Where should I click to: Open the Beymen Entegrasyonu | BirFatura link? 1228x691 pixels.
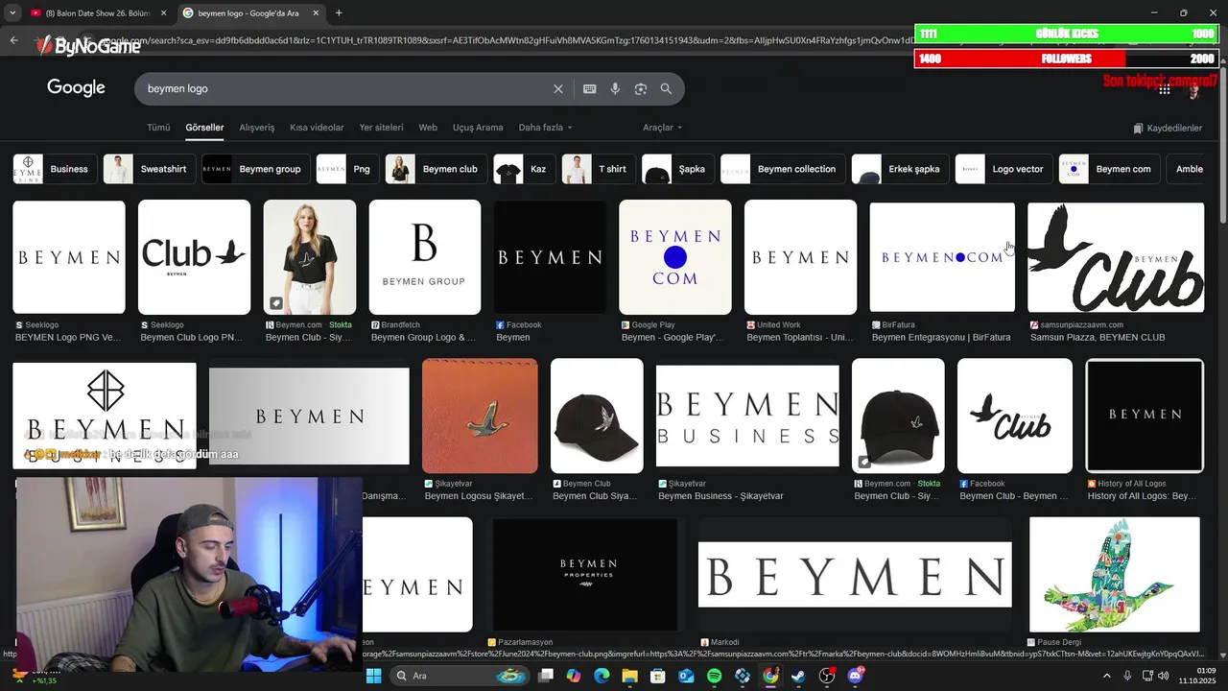[941, 338]
